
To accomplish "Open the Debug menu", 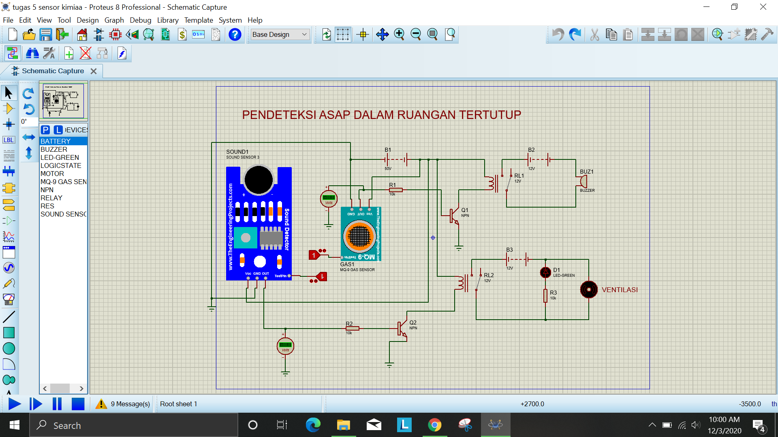I will tap(140, 20).
